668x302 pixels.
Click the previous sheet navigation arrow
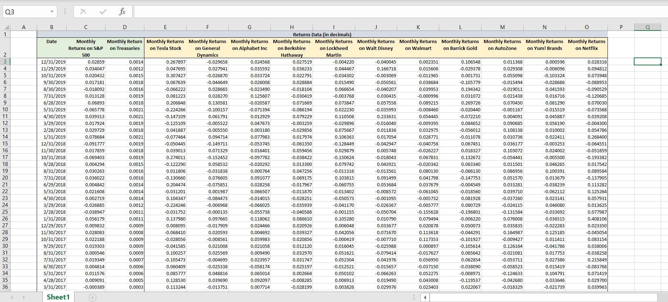[12, 297]
